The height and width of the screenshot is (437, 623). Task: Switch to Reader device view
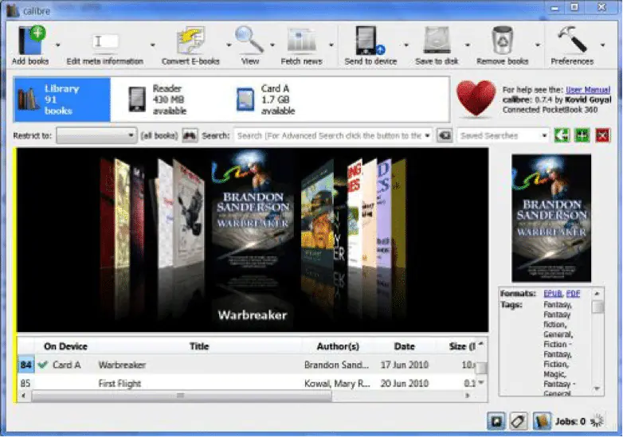pos(157,99)
